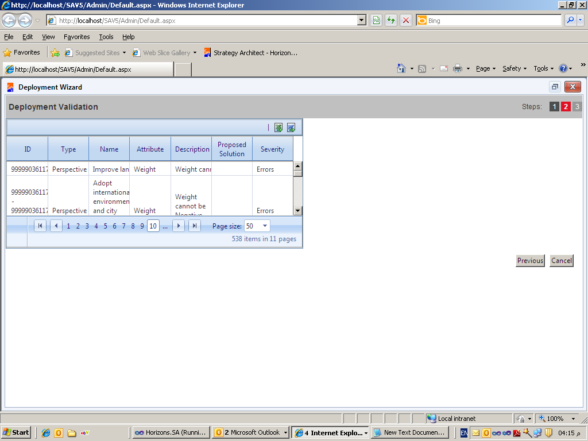Image resolution: width=588 pixels, height=441 pixels.
Task: Switch to Microsoft Outlook taskbar group
Action: click(x=250, y=432)
